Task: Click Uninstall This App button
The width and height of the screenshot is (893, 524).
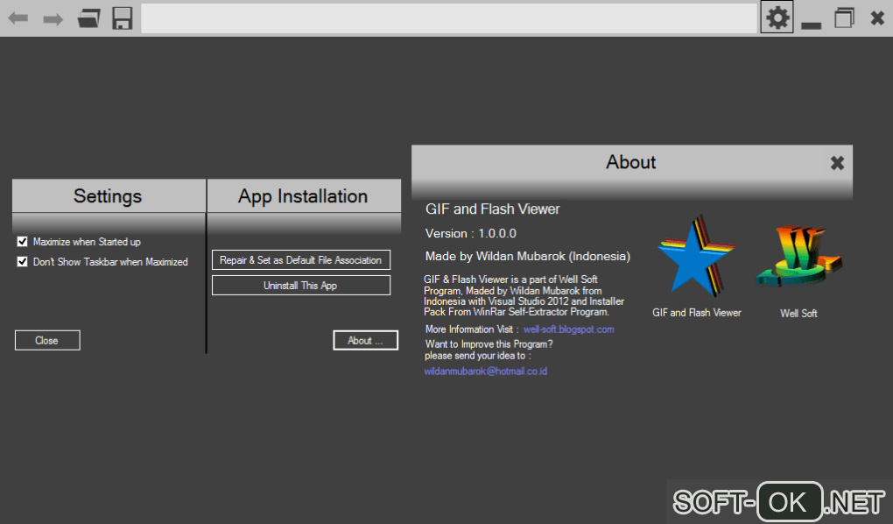Action: [300, 285]
